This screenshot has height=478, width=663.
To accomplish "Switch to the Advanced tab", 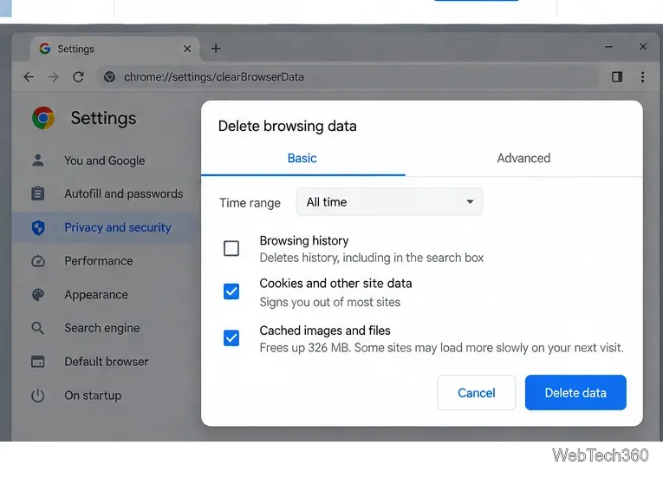I will tap(523, 159).
